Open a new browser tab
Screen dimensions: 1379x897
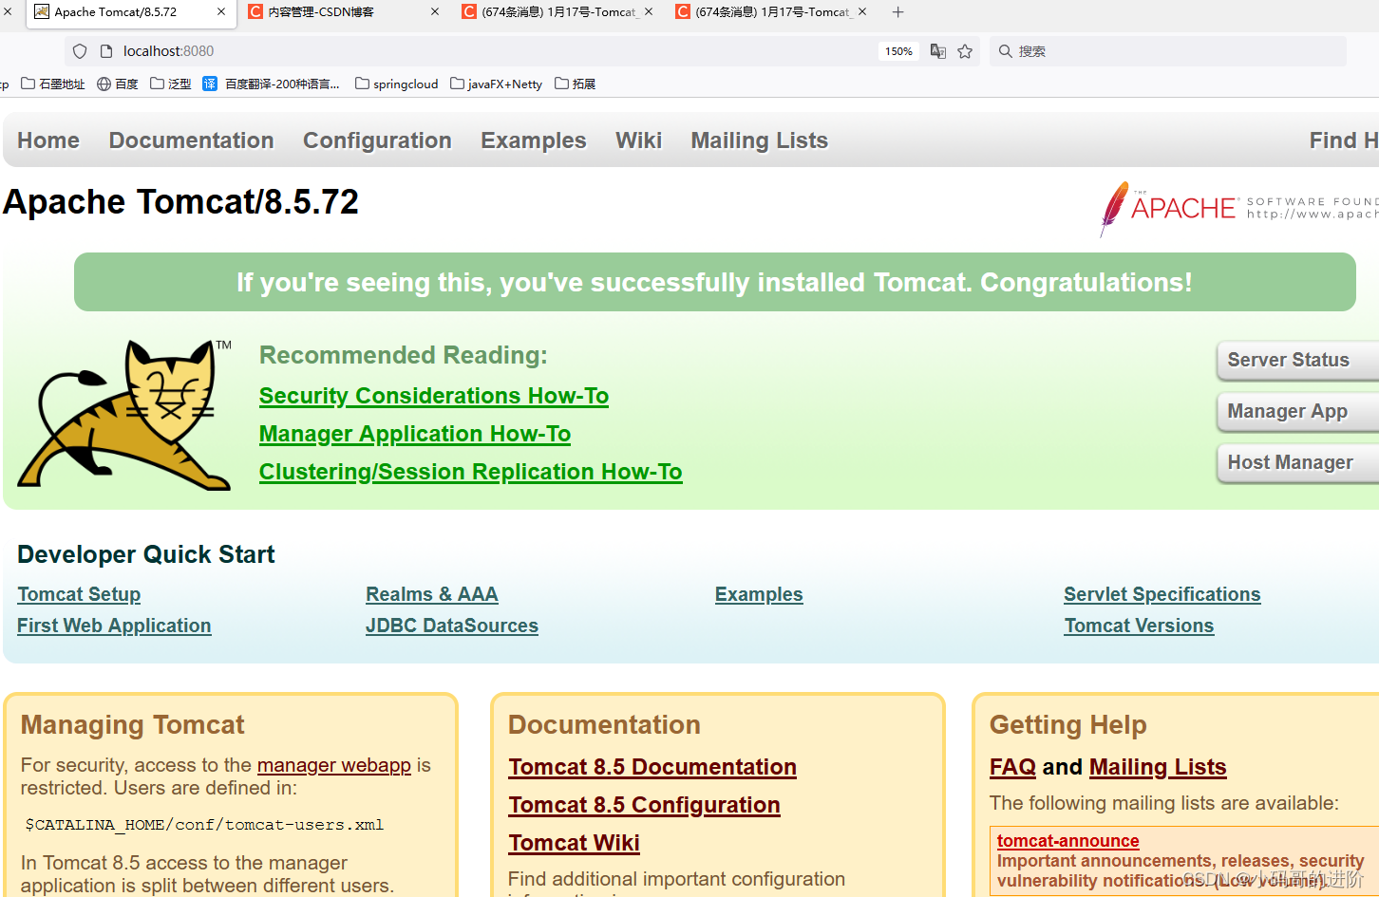point(897,12)
